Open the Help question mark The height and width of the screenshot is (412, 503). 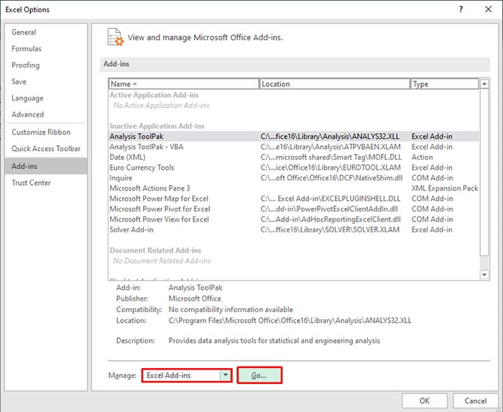click(461, 9)
